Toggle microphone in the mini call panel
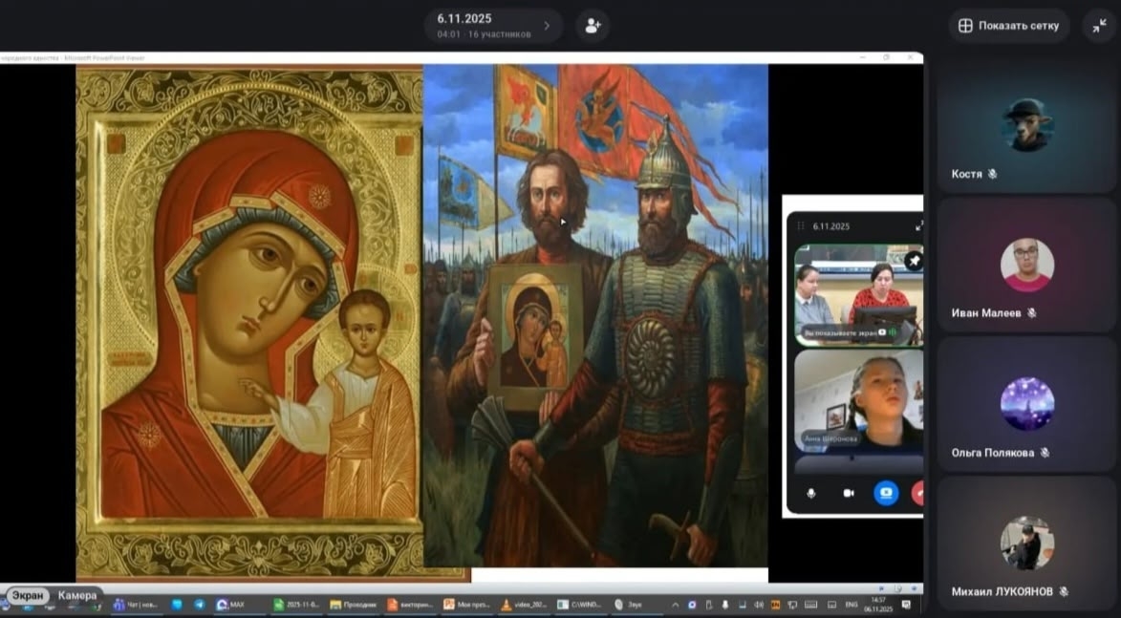The width and height of the screenshot is (1121, 618). coord(811,493)
